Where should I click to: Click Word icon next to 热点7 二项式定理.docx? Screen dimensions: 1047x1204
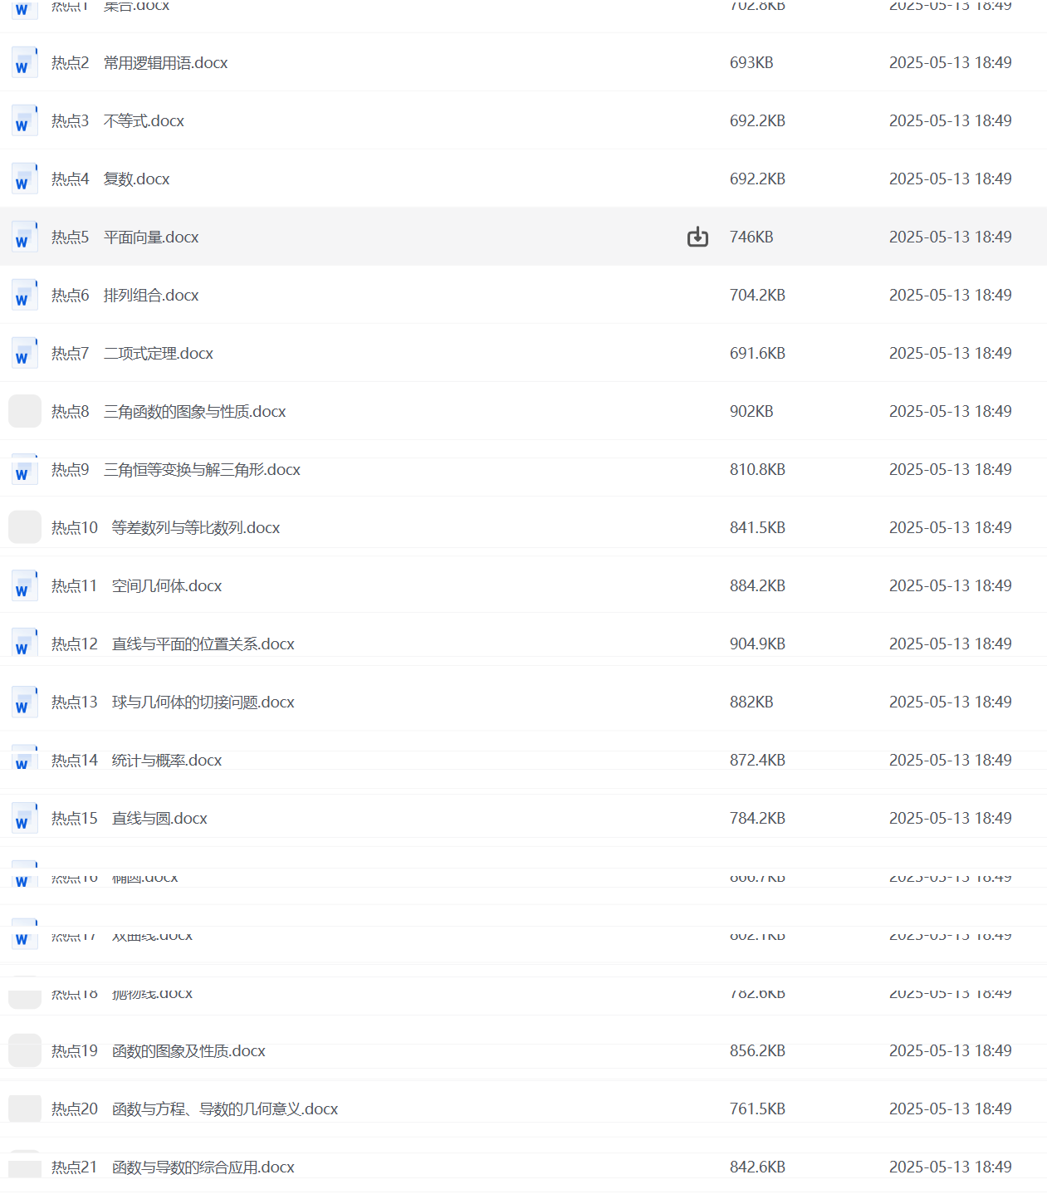24,354
